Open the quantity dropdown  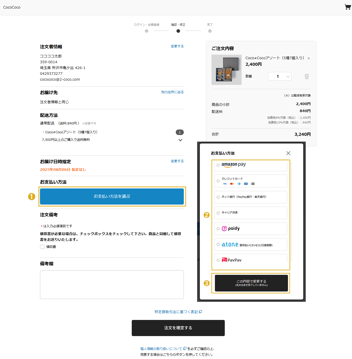pos(280,76)
